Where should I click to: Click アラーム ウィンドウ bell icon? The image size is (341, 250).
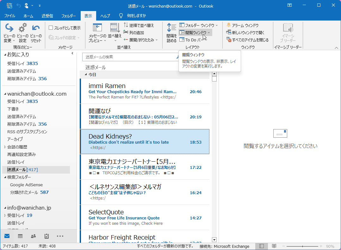pyautogui.click(x=229, y=25)
